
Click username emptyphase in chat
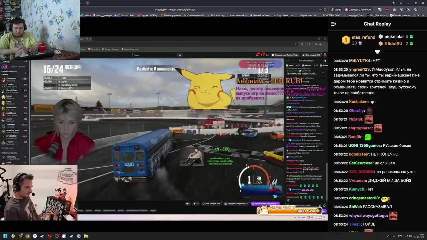[360, 128]
